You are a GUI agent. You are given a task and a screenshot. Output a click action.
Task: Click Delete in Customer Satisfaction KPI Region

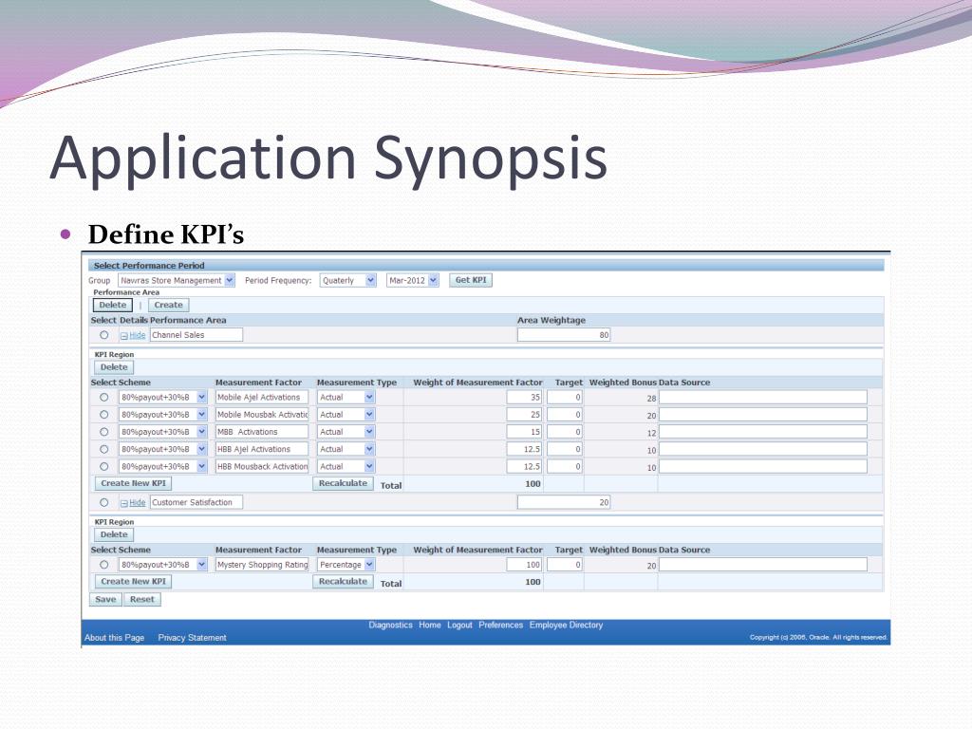[114, 534]
